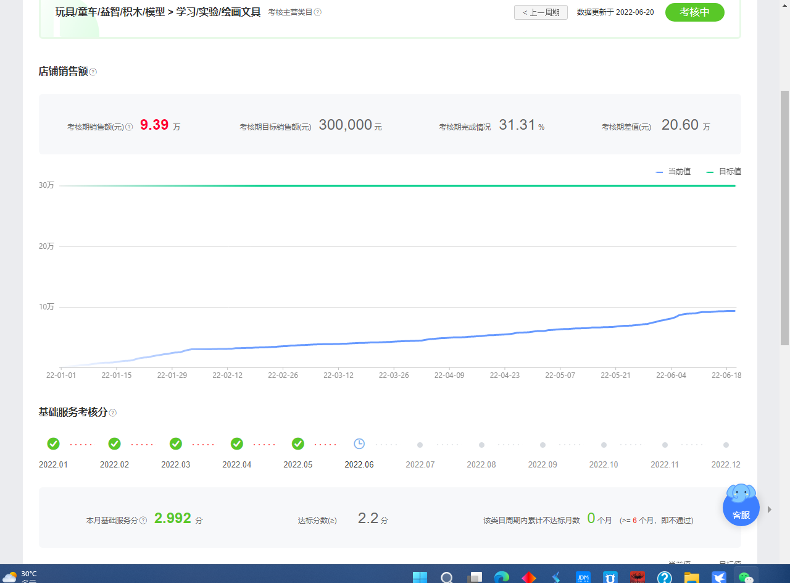Click the 22-06-18 date label on chart axis

[726, 375]
